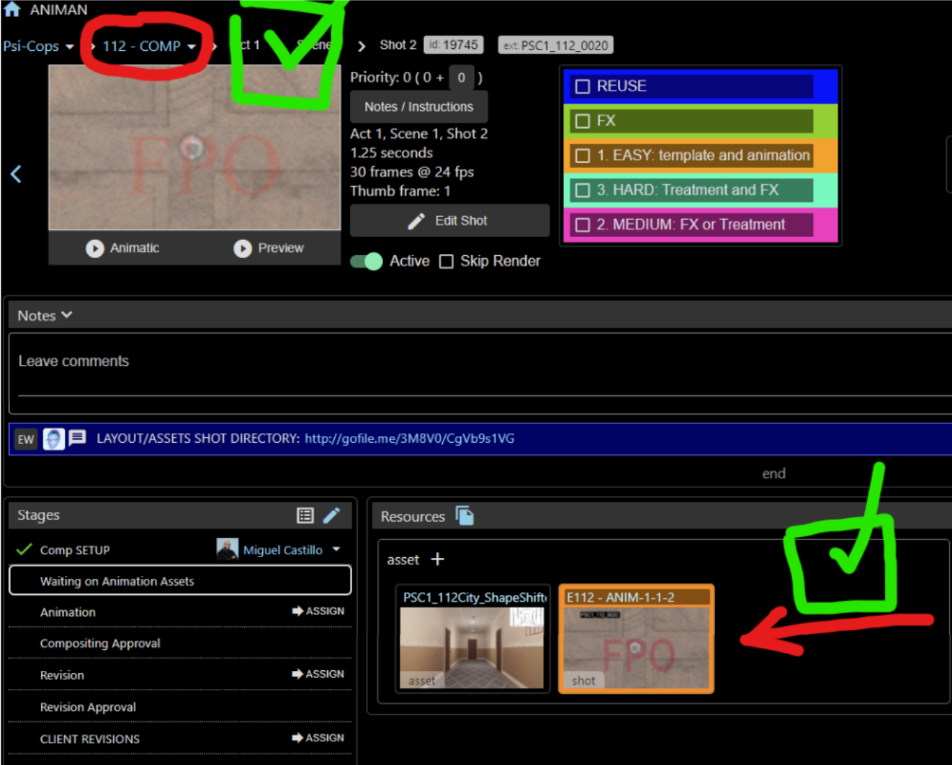This screenshot has width=952, height=765.
Task: Click the Resources copy document icon
Action: coord(464,516)
